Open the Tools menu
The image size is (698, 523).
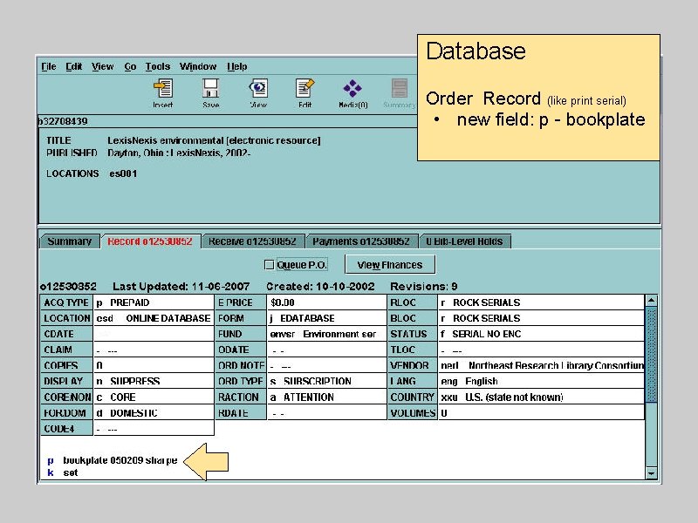tap(158, 67)
